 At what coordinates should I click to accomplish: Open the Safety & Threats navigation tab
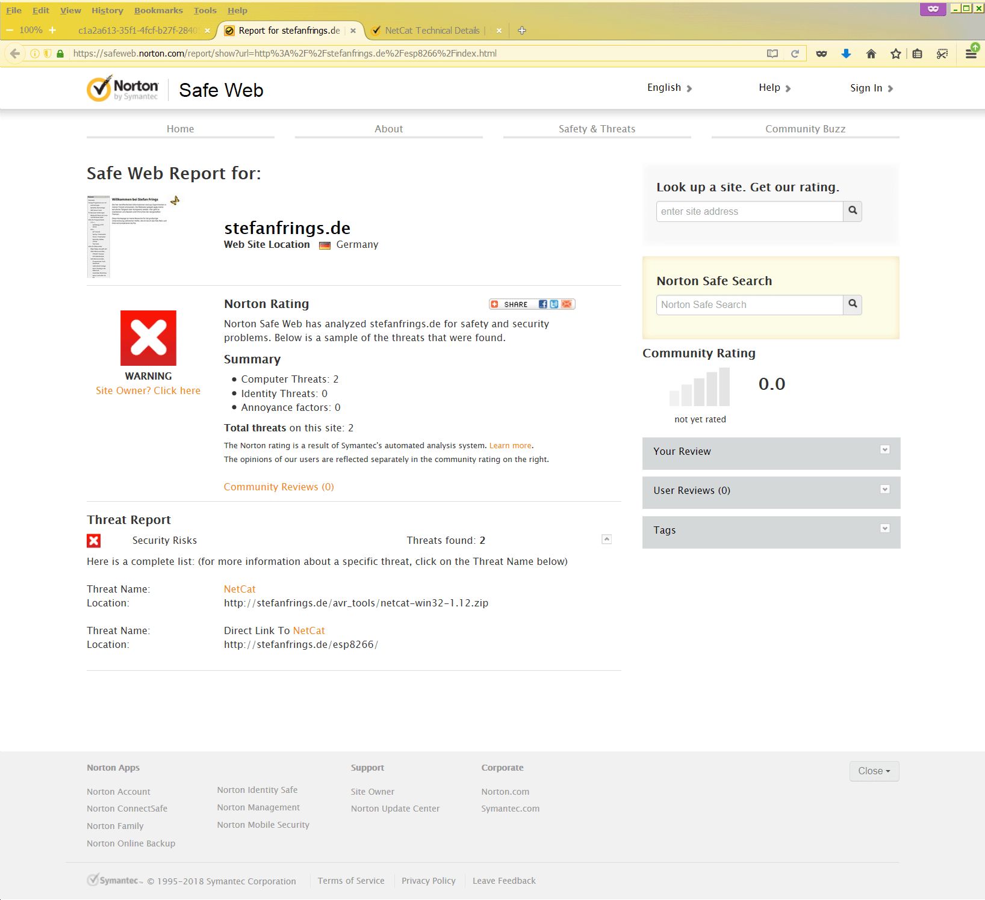597,129
